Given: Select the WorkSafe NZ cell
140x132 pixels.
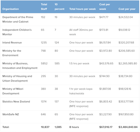Looking at the screenshot, I should point(11,114).
